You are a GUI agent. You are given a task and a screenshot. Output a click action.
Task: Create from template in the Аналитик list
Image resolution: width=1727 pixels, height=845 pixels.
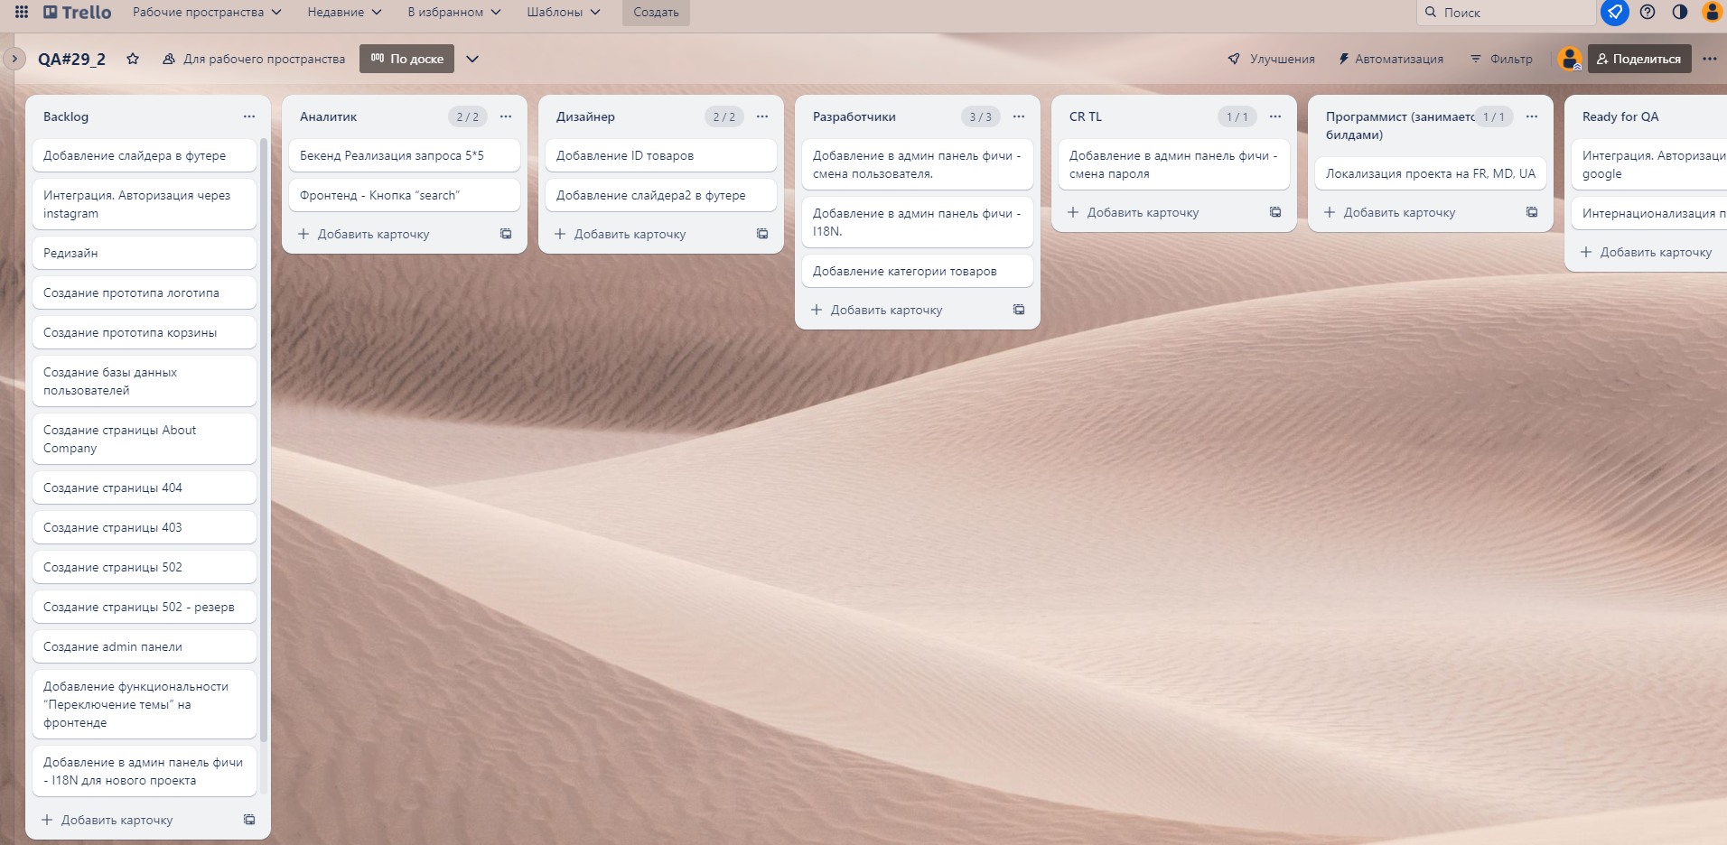pos(506,234)
